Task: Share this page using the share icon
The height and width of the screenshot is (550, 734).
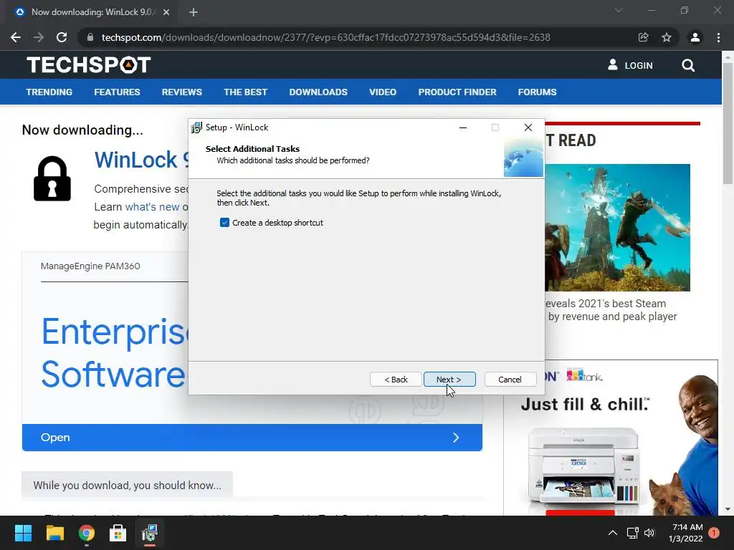Action: click(643, 37)
